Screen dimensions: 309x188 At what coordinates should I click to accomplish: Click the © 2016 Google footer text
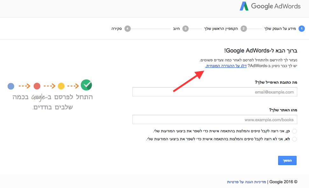pyautogui.click(x=283, y=182)
